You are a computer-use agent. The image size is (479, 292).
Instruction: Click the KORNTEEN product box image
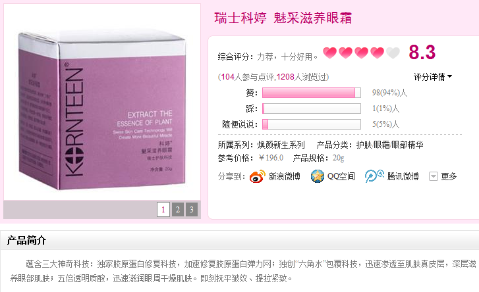point(102,110)
